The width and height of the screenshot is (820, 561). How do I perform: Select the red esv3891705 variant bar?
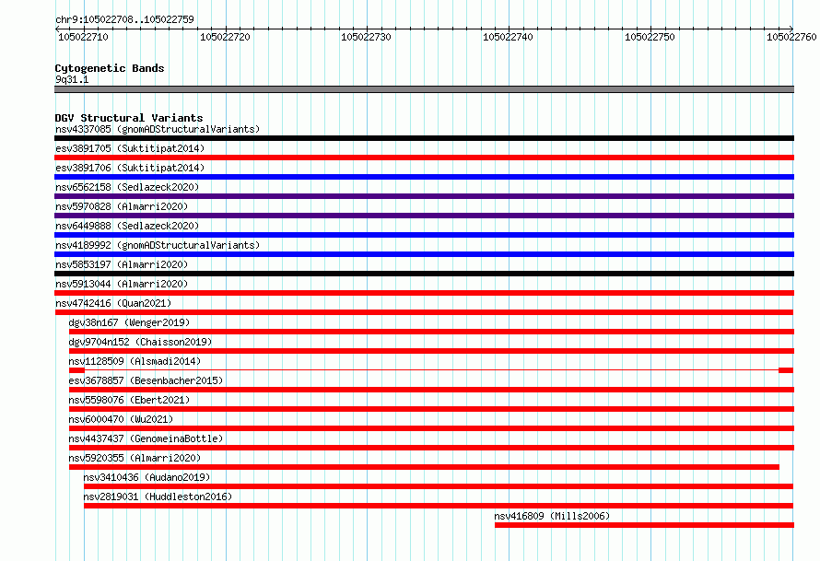click(x=424, y=158)
